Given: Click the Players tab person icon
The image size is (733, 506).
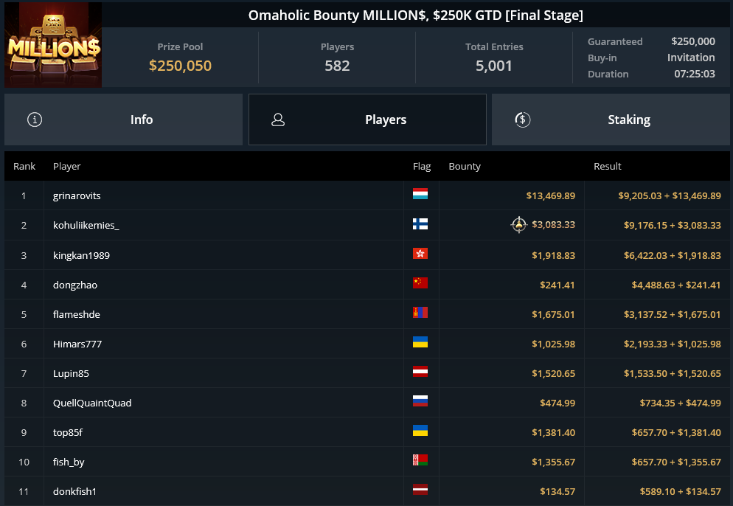Looking at the screenshot, I should click(x=278, y=119).
